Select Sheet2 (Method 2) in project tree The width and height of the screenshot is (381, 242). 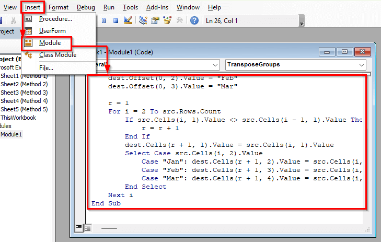tap(24, 84)
